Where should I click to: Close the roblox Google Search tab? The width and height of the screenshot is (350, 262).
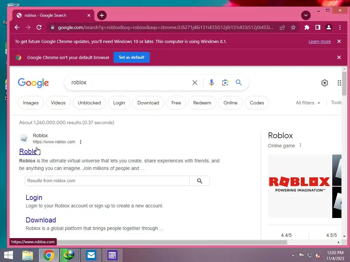tap(89, 15)
